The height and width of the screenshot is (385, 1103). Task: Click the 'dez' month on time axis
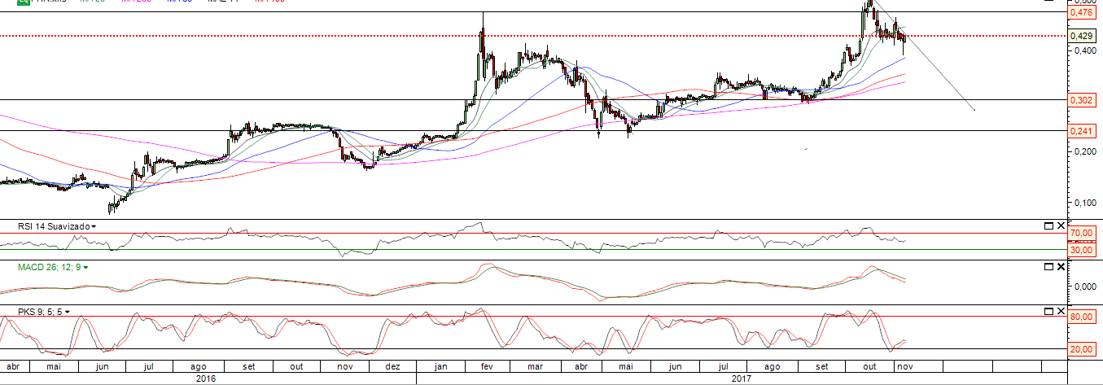click(x=392, y=366)
